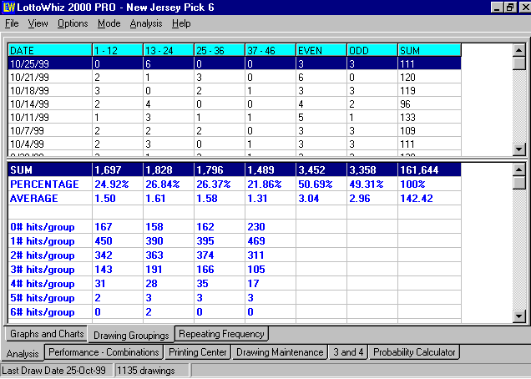
Task: Click the 1 - 12 column header
Action: [x=118, y=50]
